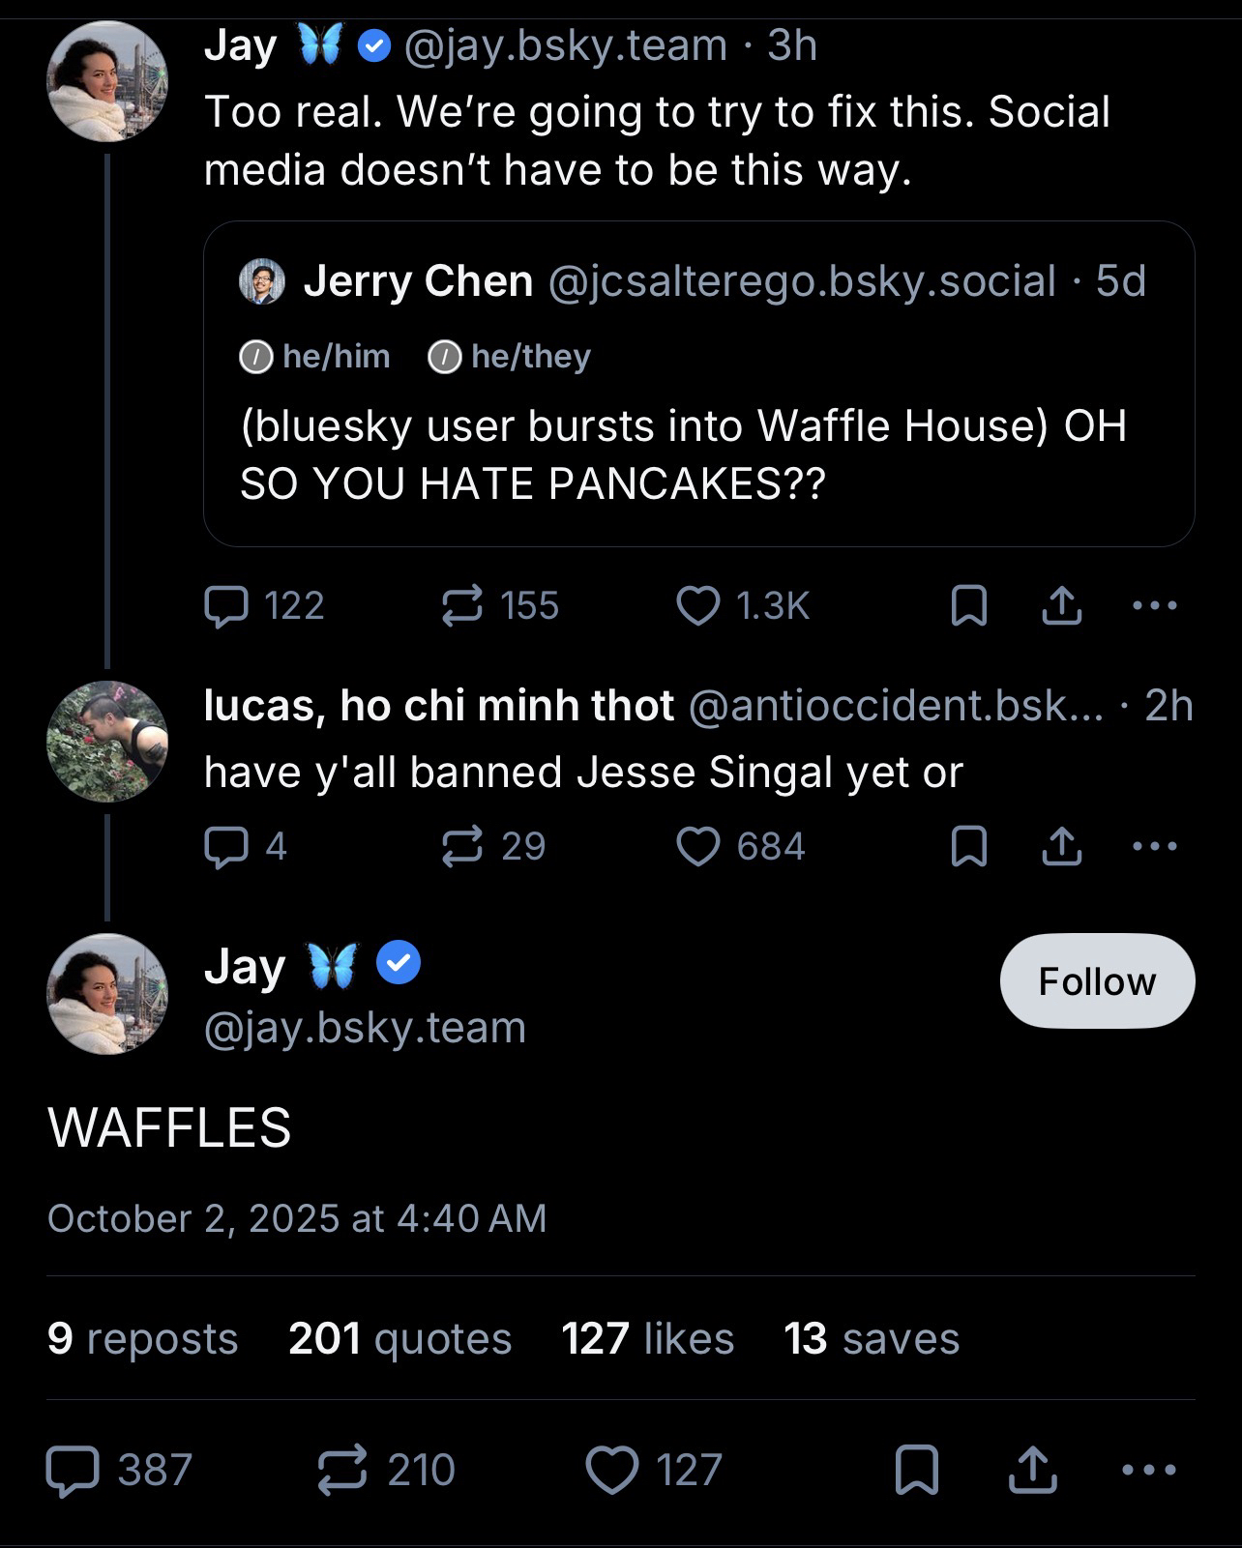The width and height of the screenshot is (1242, 1548).
Task: Open more options for WAFFLES post
Action: coord(1149,1470)
